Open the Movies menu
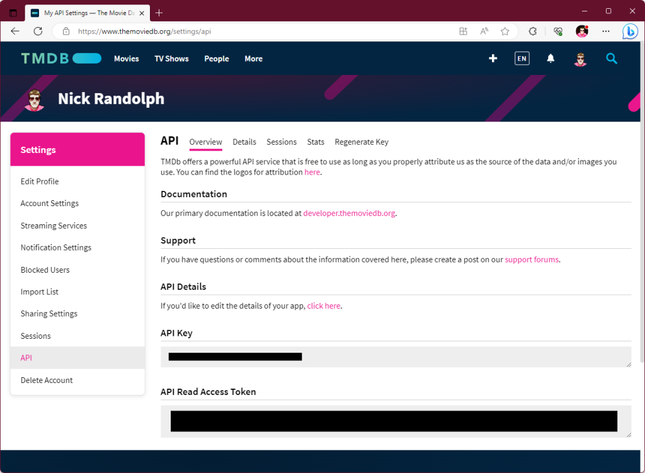Screen dimensions: 645x473 click(x=126, y=59)
